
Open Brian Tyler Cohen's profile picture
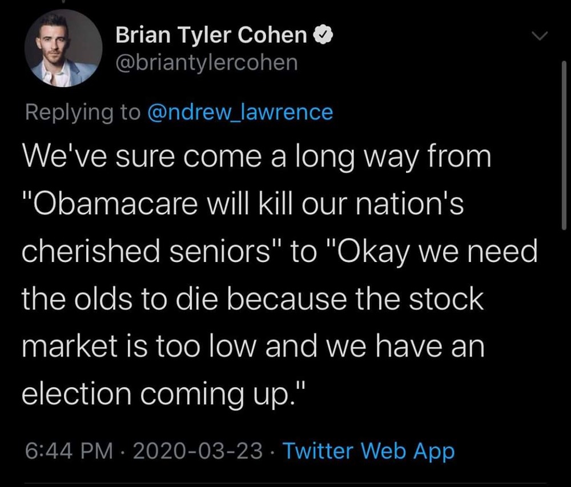click(x=63, y=48)
